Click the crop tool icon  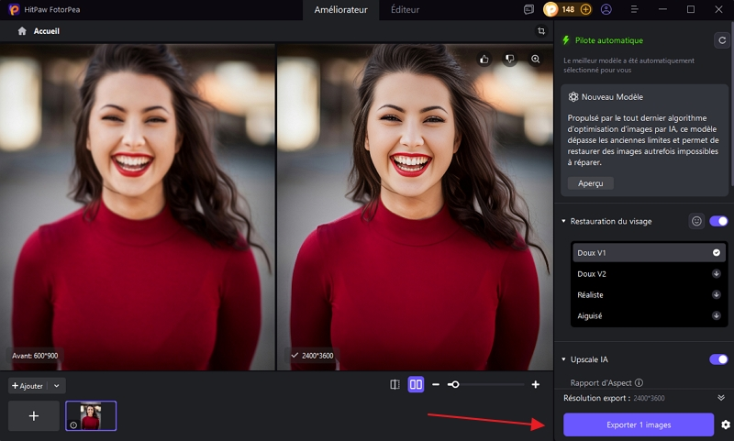click(541, 31)
